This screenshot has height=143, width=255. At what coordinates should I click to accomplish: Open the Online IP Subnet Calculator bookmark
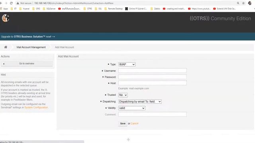tap(136, 9)
